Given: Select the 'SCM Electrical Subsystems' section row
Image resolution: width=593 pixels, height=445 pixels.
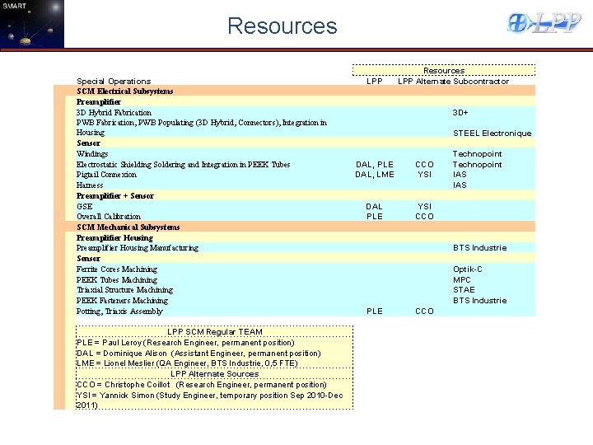Looking at the screenshot, I should pyautogui.click(x=294, y=91).
